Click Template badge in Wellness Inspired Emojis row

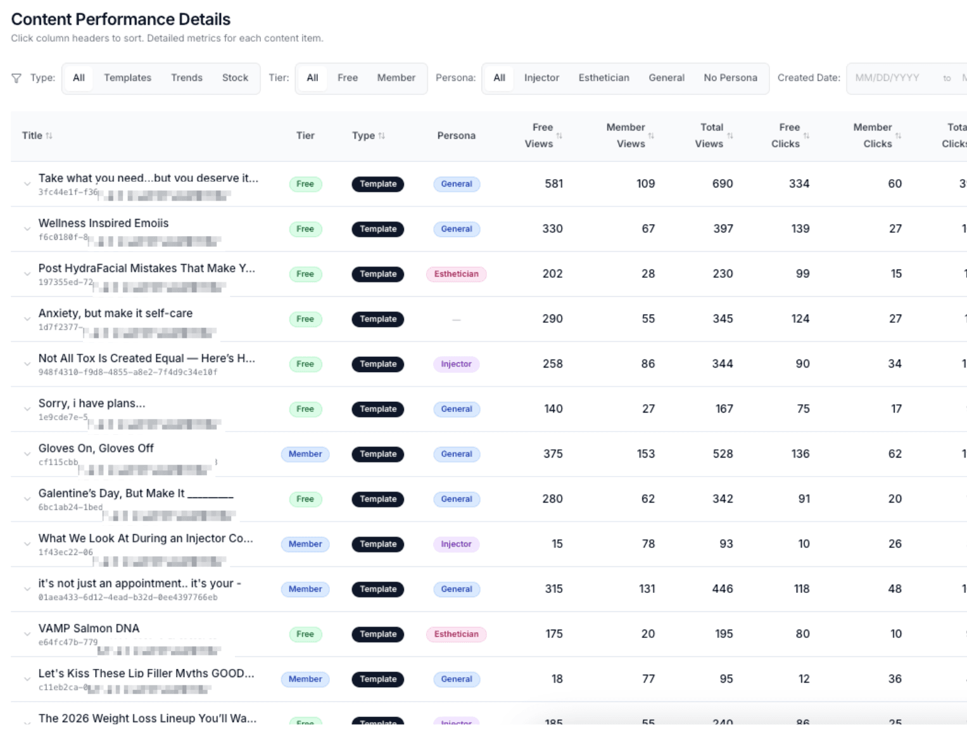[x=378, y=229]
